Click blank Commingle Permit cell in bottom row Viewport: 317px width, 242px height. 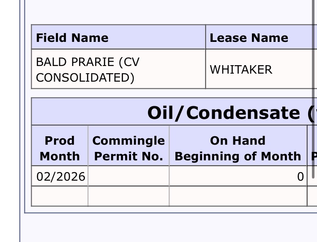(x=128, y=196)
